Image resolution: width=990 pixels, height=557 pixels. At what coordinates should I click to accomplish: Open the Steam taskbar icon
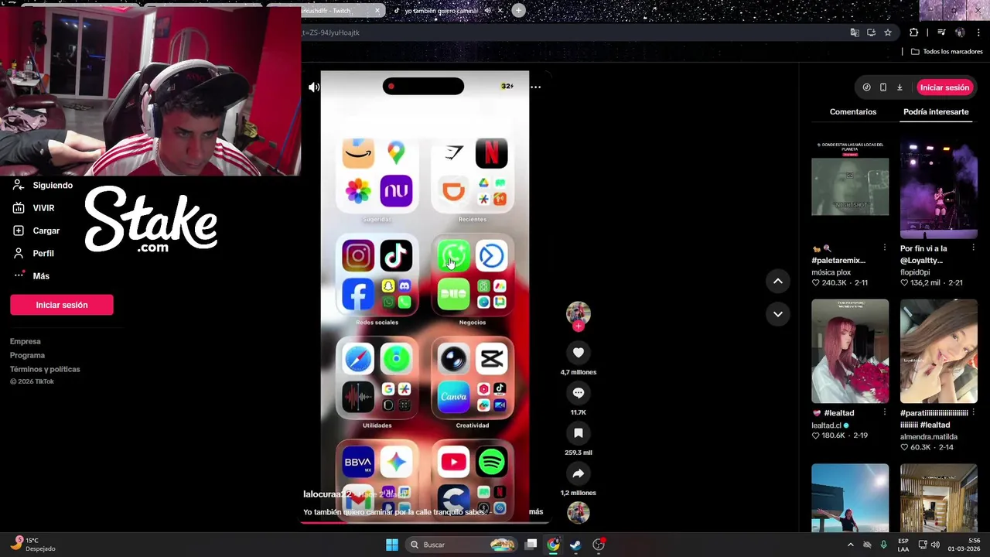pos(575,545)
